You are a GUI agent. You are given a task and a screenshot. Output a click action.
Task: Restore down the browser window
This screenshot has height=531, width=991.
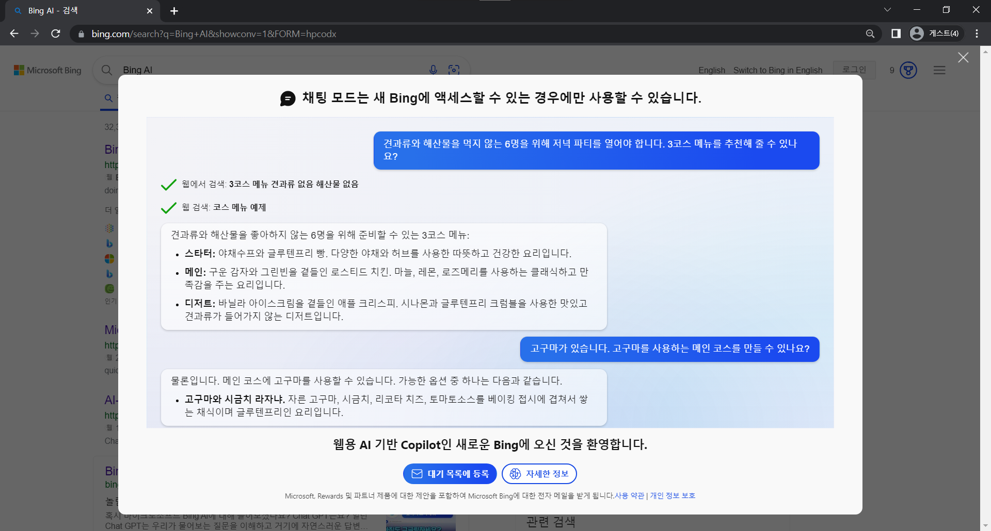[x=946, y=10]
